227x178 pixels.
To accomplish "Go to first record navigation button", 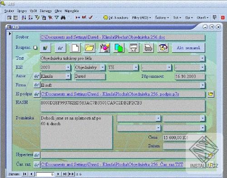I will [25, 174].
